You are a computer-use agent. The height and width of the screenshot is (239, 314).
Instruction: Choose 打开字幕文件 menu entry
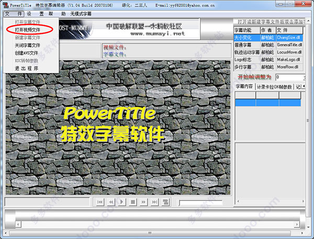pyautogui.click(x=28, y=22)
